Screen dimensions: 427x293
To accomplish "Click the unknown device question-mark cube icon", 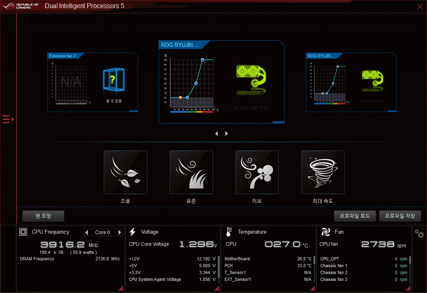I will click(x=113, y=80).
